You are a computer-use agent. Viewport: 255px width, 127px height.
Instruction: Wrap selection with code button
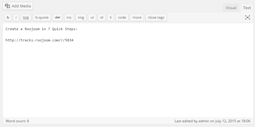click(122, 17)
